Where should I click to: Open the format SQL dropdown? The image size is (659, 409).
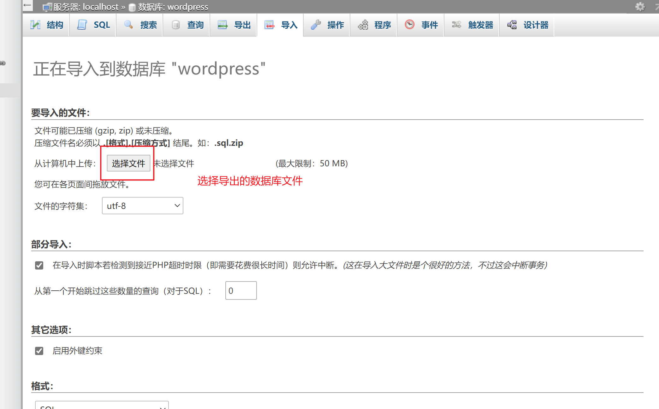click(102, 405)
